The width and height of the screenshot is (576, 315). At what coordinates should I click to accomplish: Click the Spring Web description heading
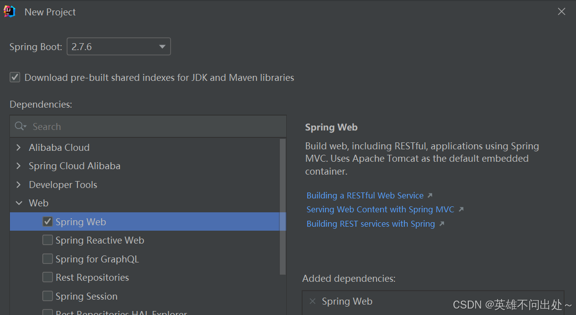coord(331,127)
